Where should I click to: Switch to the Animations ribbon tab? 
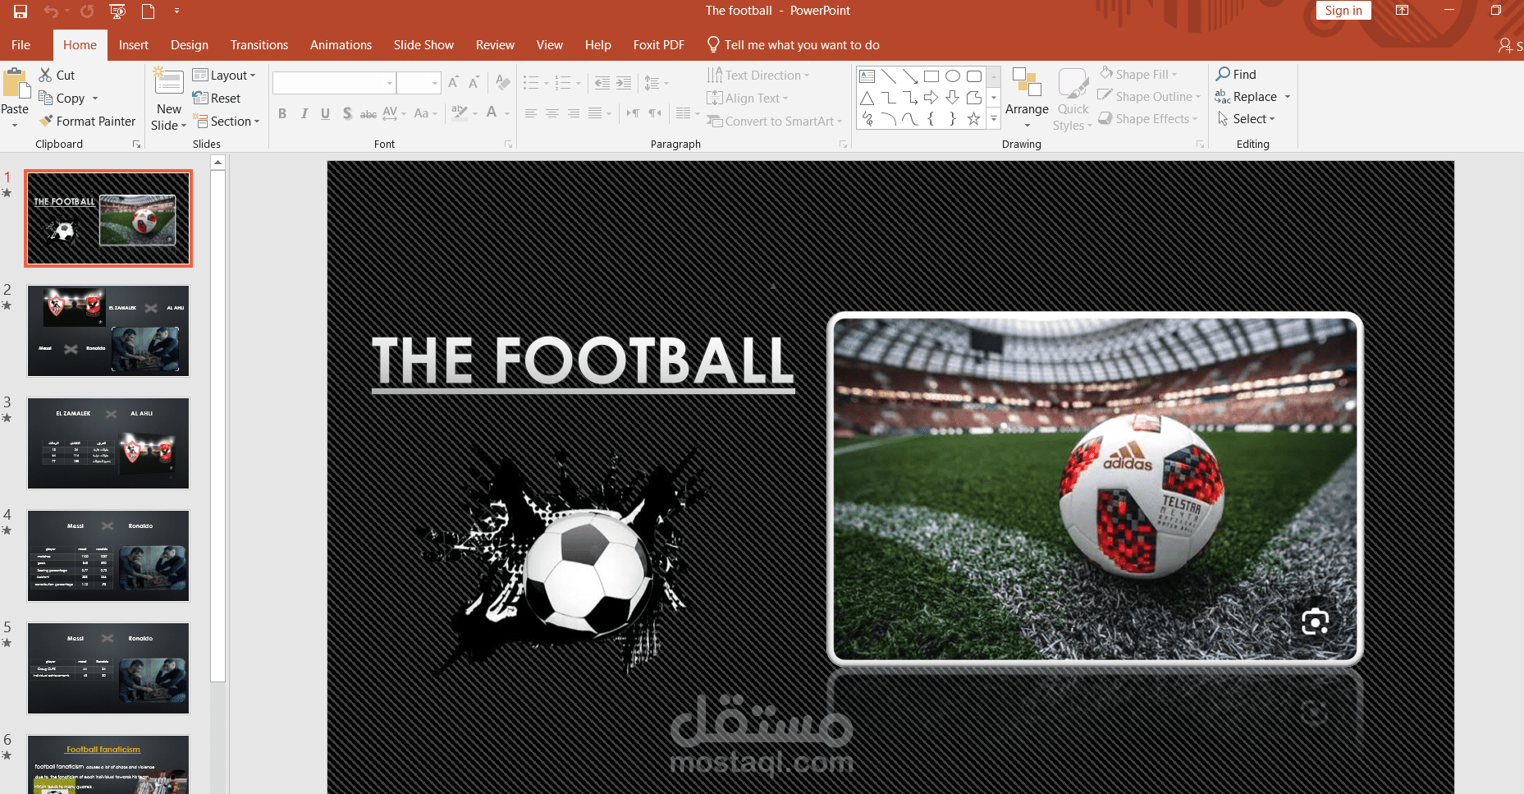click(x=341, y=44)
